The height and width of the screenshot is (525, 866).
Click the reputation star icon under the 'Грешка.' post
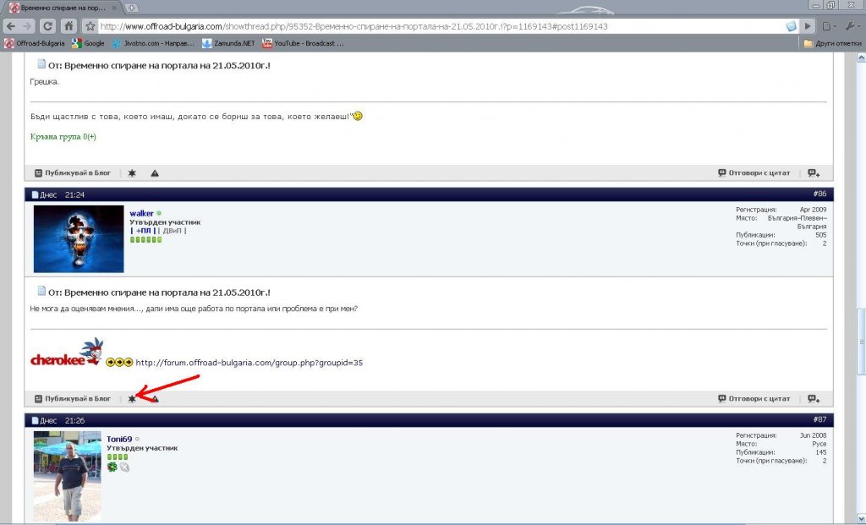(x=132, y=173)
